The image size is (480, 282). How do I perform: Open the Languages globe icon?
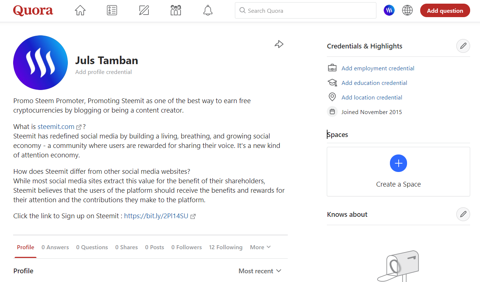tap(407, 11)
